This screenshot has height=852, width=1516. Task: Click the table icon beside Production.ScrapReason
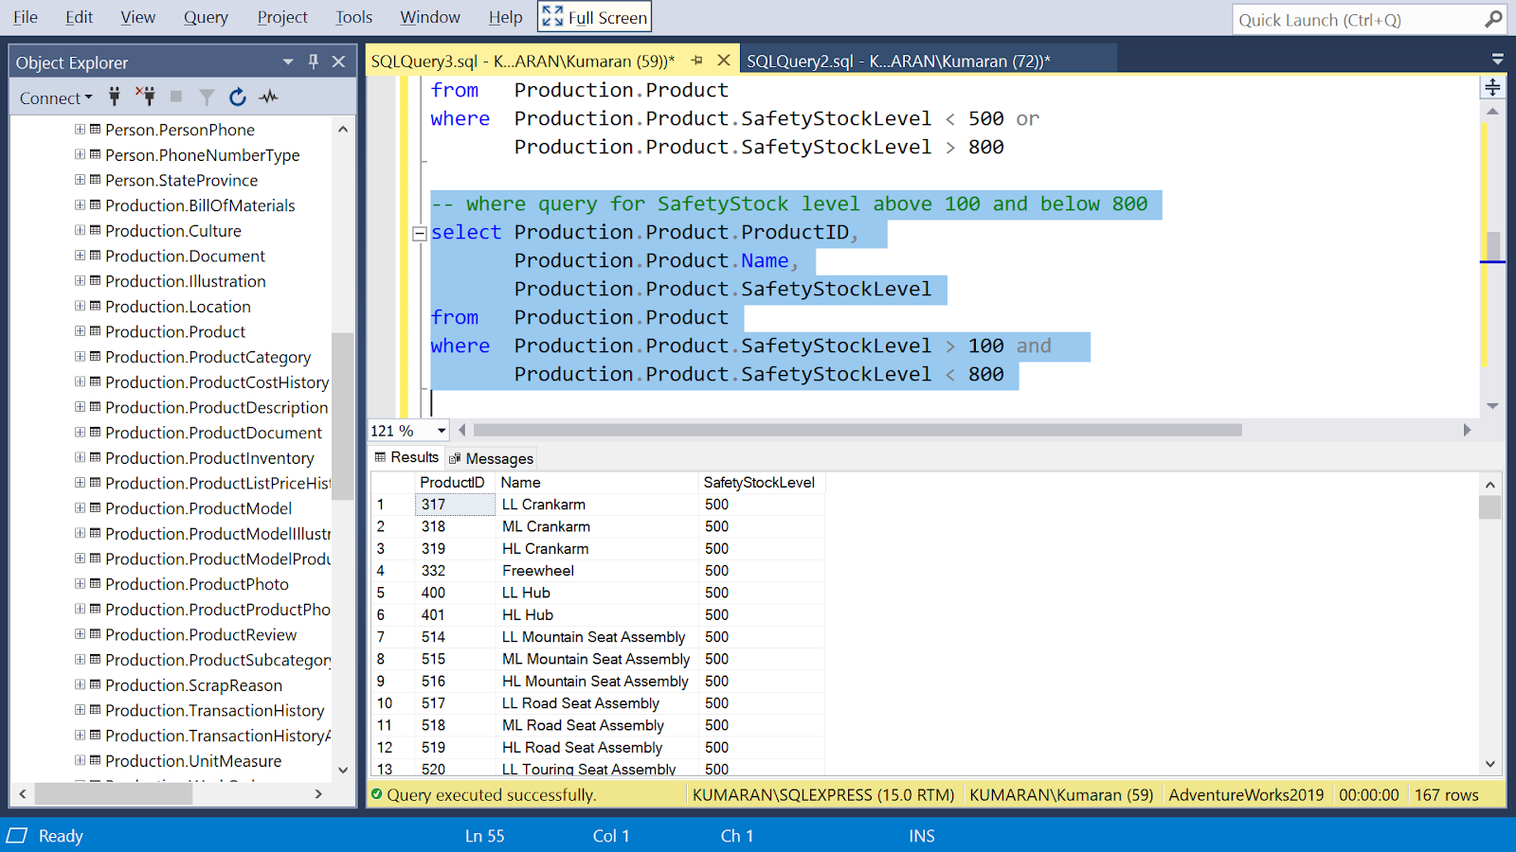pos(95,684)
